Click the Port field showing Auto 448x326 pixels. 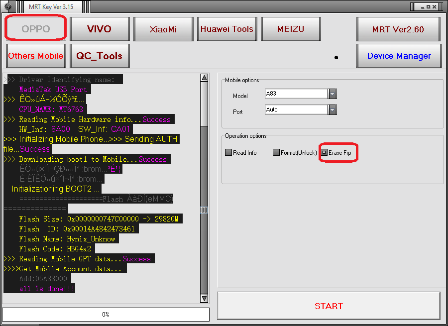296,109
